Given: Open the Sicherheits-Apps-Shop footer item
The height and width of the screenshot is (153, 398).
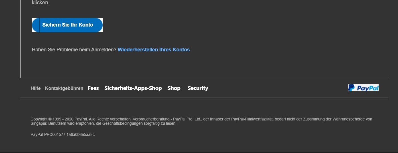Looking at the screenshot, I should click(x=133, y=88).
